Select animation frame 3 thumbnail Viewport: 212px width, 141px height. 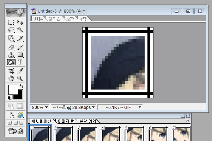87,134
